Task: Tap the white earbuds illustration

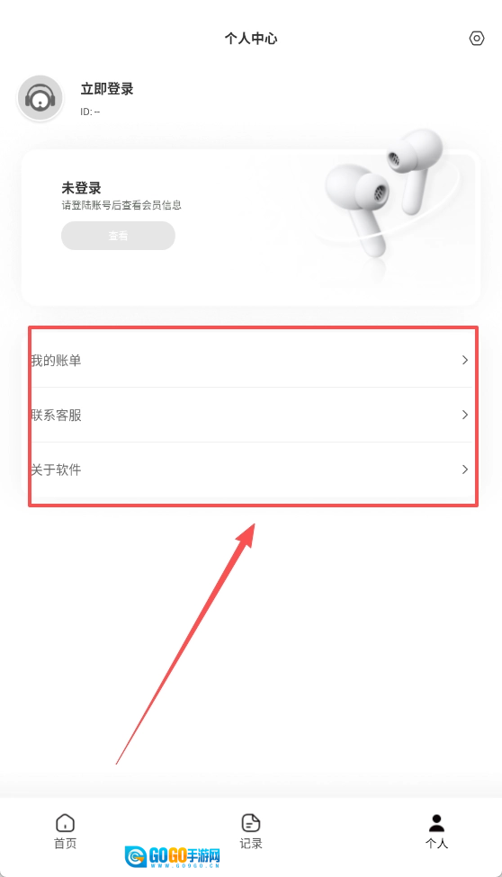Action: point(386,196)
